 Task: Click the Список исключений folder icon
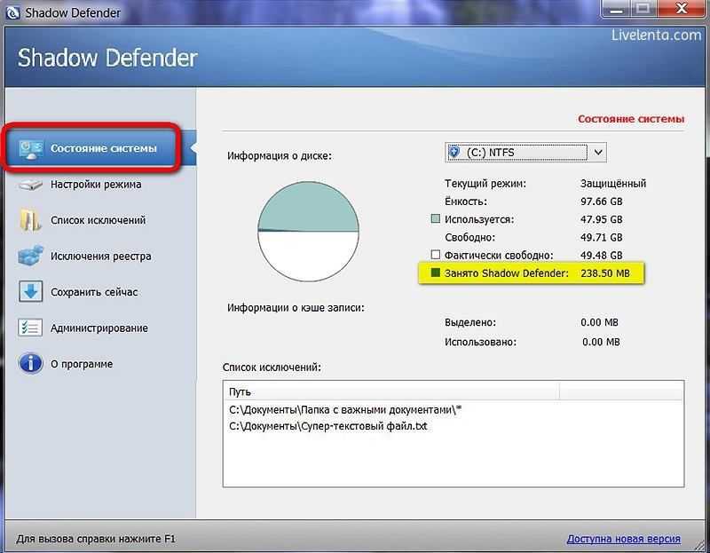[30, 220]
